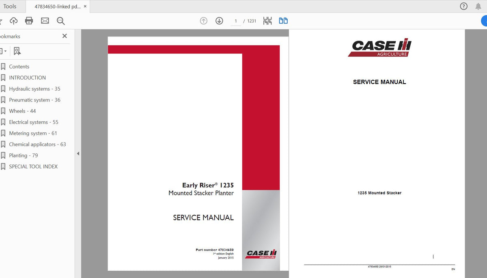Send the file by email envelope icon
This screenshot has width=487, height=278.
point(45,21)
